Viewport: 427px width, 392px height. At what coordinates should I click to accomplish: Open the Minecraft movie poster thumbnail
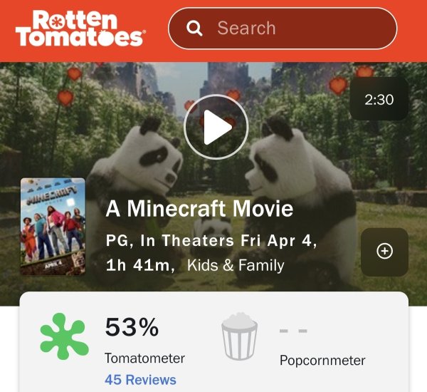coord(53,226)
